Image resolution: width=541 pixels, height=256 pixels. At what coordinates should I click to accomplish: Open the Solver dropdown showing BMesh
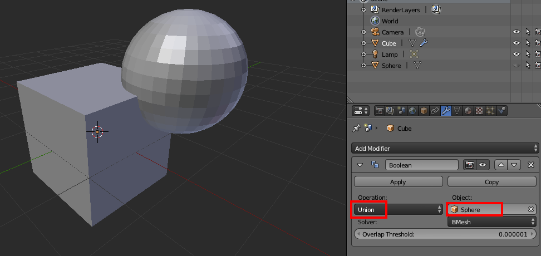click(491, 222)
